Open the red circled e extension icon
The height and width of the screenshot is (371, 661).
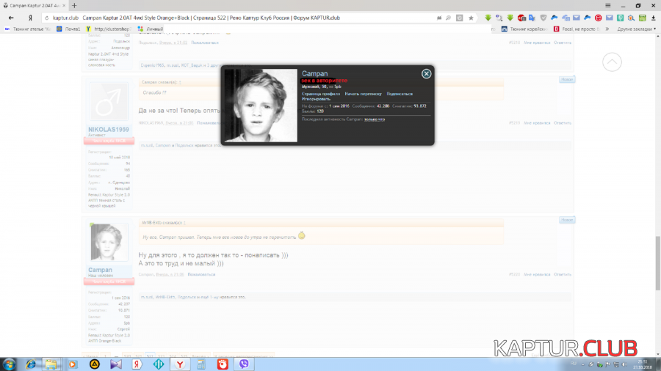598,18
